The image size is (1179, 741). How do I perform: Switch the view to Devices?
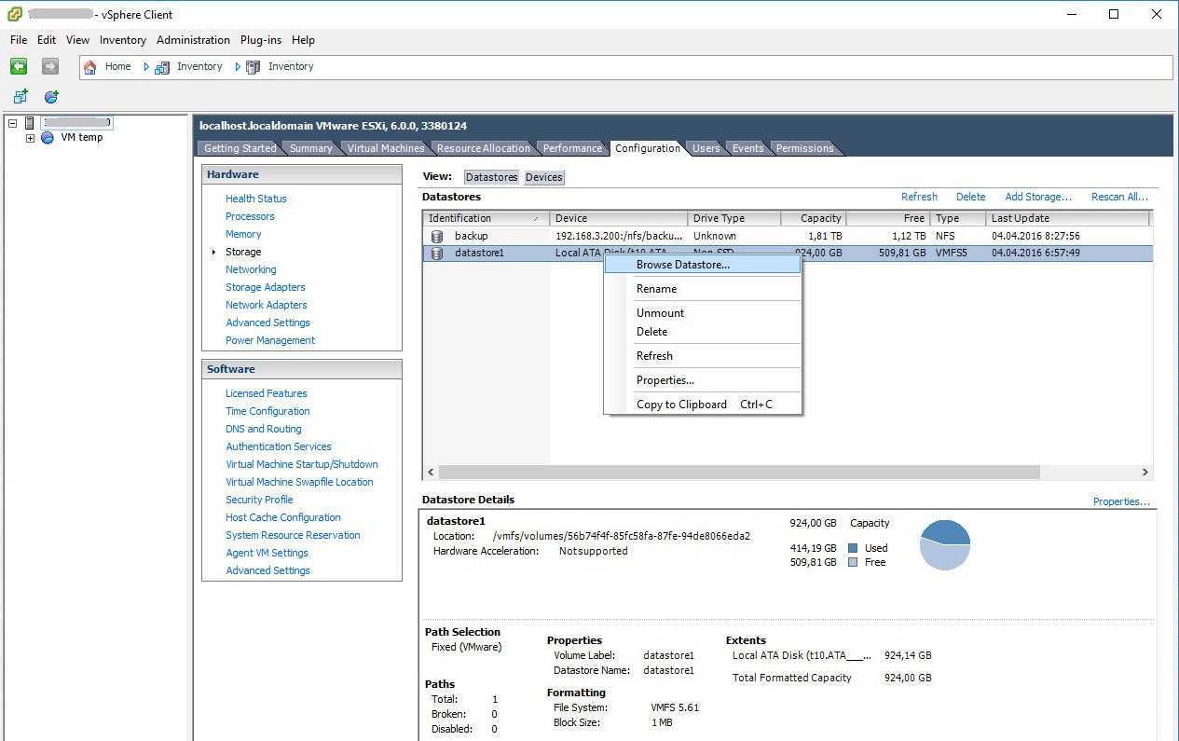543,177
